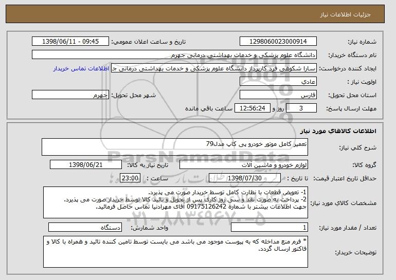Click the delivery city field جهرم
This screenshot has height=280, width=396.
pos(70,95)
